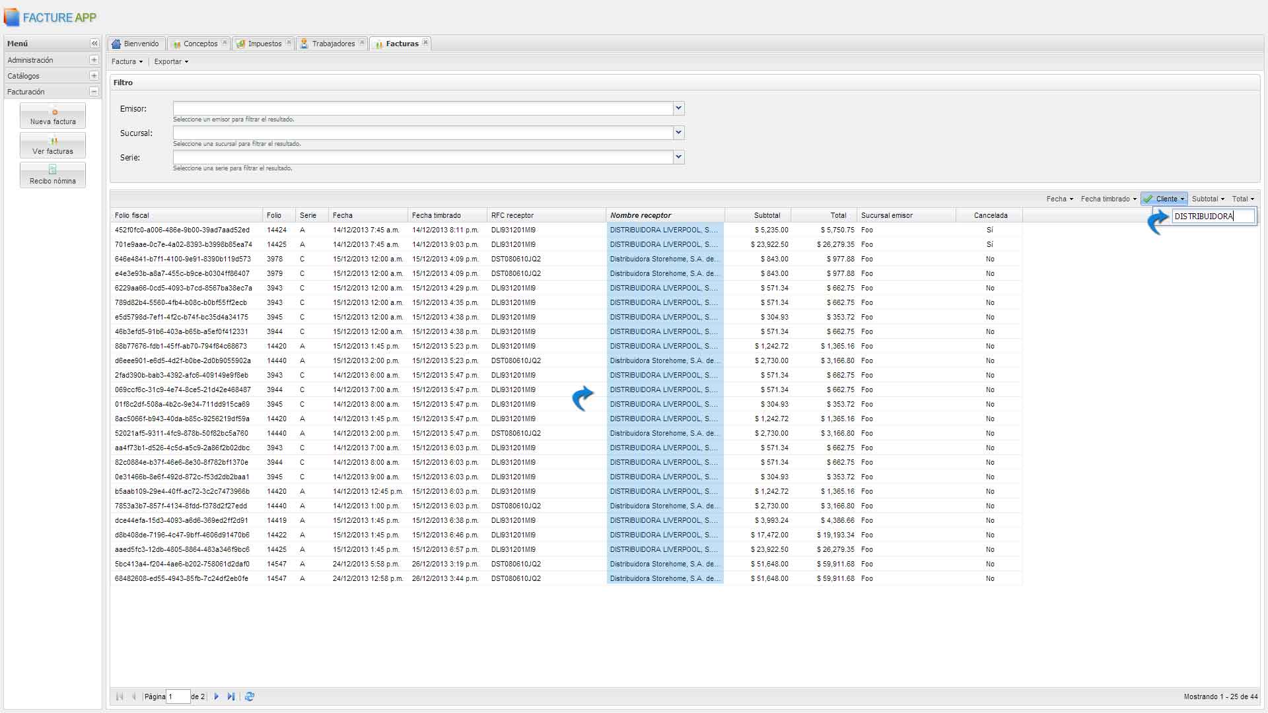Switch to the Trabajadores tab

click(x=332, y=44)
